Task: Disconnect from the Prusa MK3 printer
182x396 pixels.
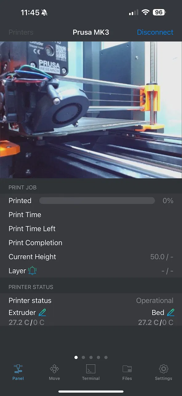Action: 155,32
